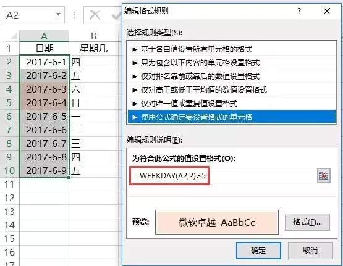Click the 格式(F)... button

pyautogui.click(x=307, y=222)
